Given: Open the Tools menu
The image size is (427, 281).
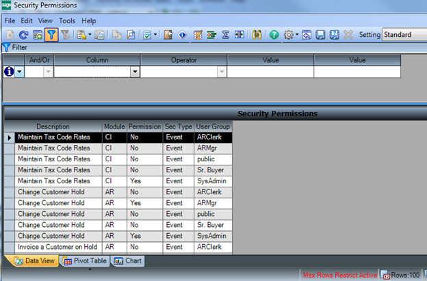Looking at the screenshot, I should click(67, 21).
